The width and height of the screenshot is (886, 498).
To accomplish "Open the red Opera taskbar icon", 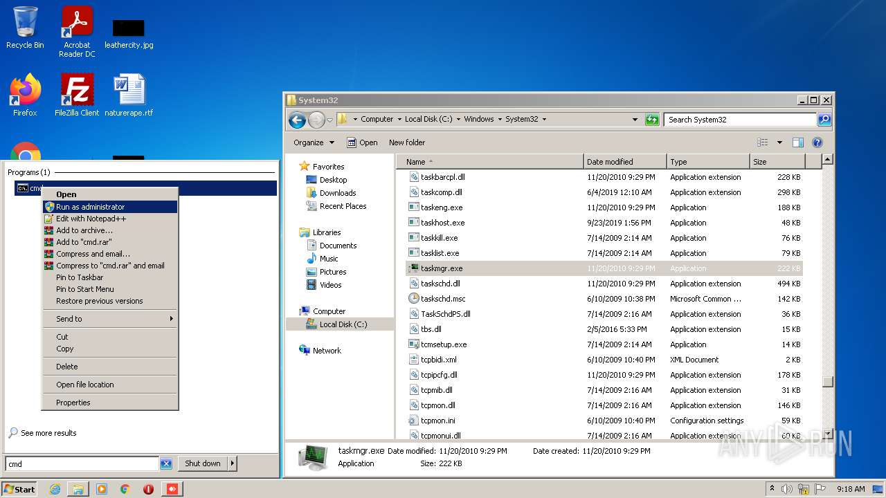I will click(x=148, y=489).
